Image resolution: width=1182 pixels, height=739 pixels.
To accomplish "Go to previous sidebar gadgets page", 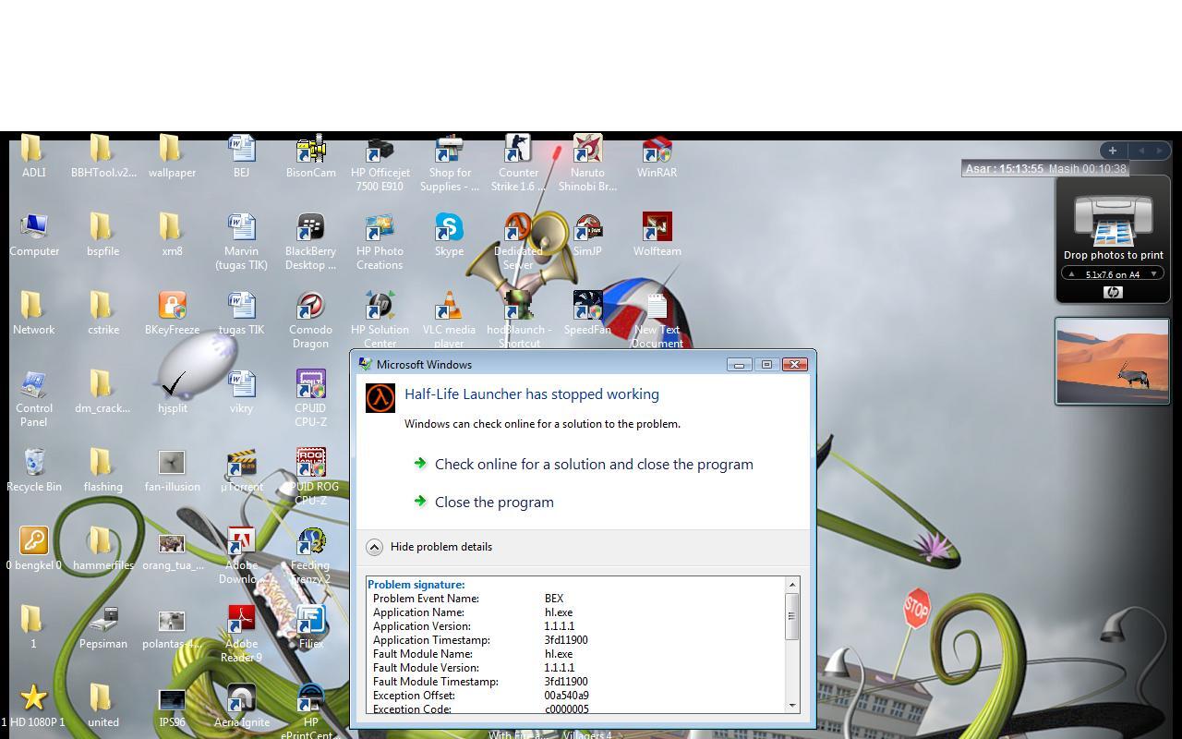I will [x=1141, y=151].
